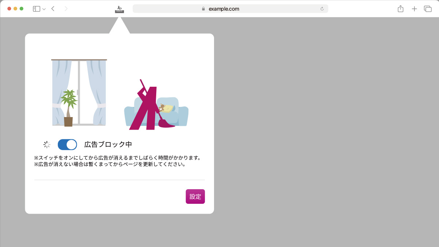This screenshot has width=439, height=247.
Task: Click the 広告ブロック中 label text
Action: [108, 145]
